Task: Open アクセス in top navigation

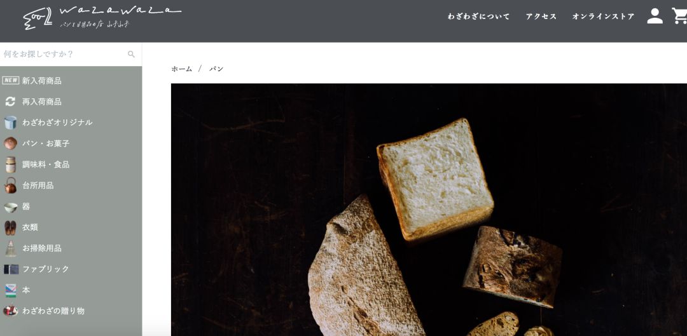Action: (x=541, y=17)
